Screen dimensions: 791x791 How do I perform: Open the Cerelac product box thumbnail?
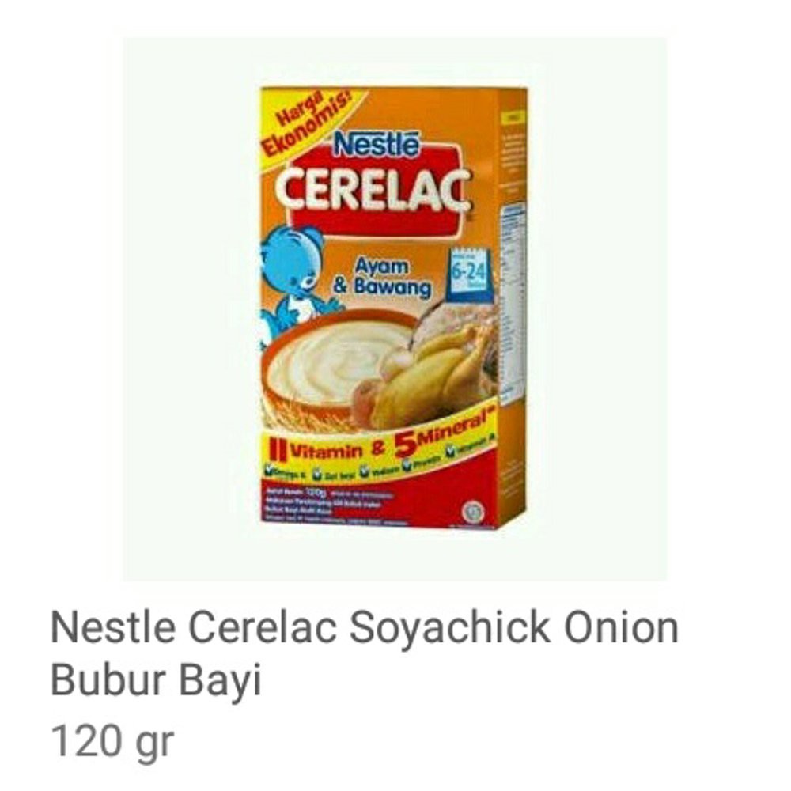(393, 308)
